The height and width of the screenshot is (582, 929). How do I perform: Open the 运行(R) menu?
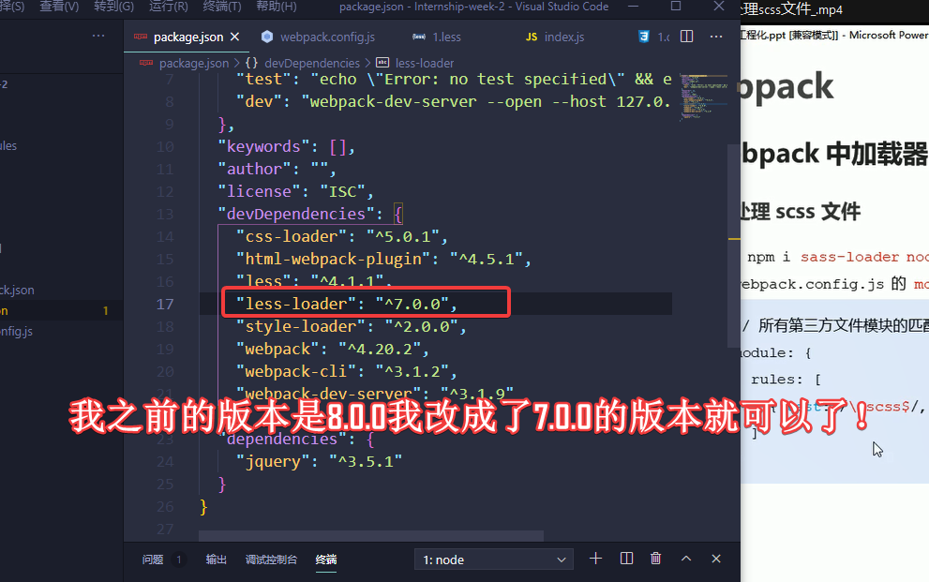pyautogui.click(x=168, y=7)
